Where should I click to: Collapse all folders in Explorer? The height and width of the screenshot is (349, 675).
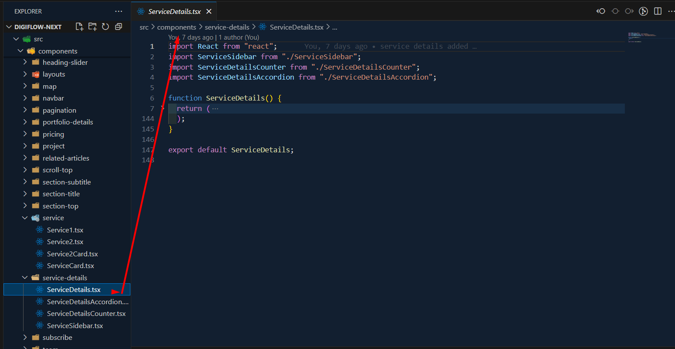(x=118, y=27)
